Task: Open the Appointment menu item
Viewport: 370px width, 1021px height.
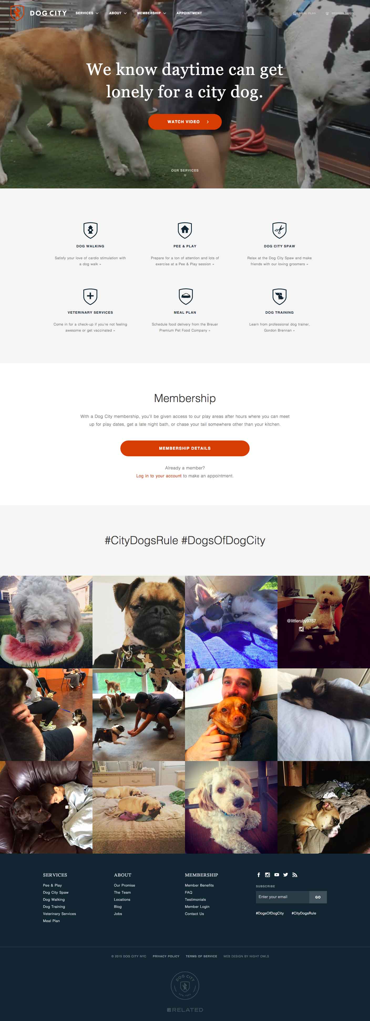Action: (189, 13)
